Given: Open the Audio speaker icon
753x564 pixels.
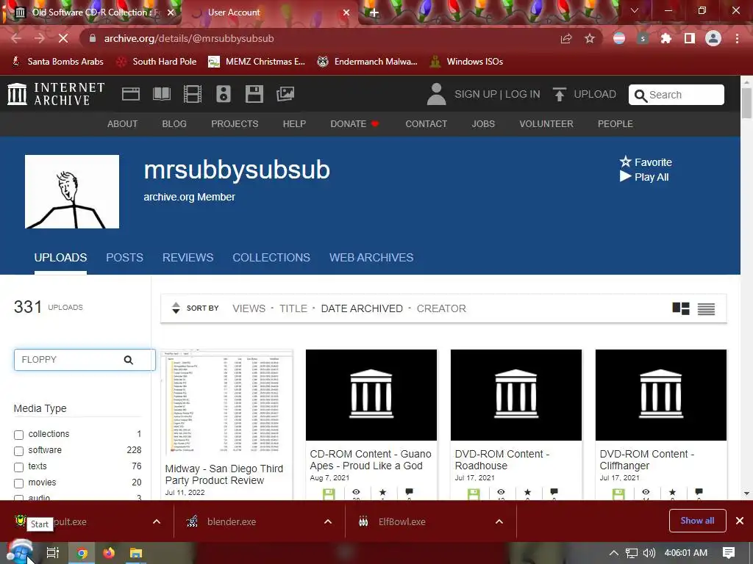Looking at the screenshot, I should [224, 94].
